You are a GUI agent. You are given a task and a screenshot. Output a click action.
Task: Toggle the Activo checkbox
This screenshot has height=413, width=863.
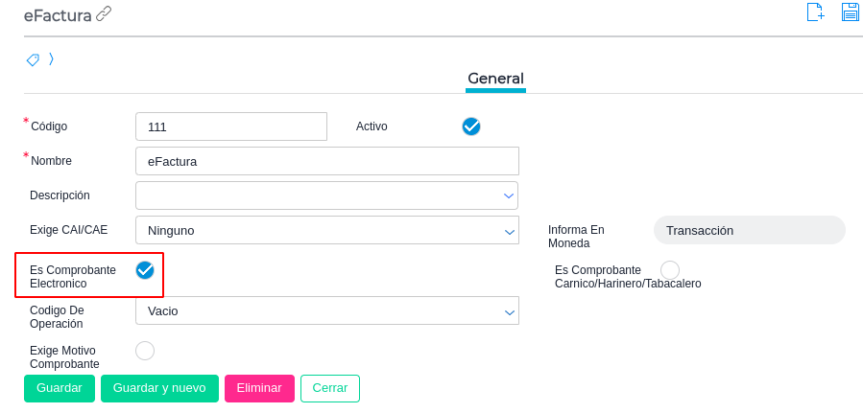[x=471, y=126]
